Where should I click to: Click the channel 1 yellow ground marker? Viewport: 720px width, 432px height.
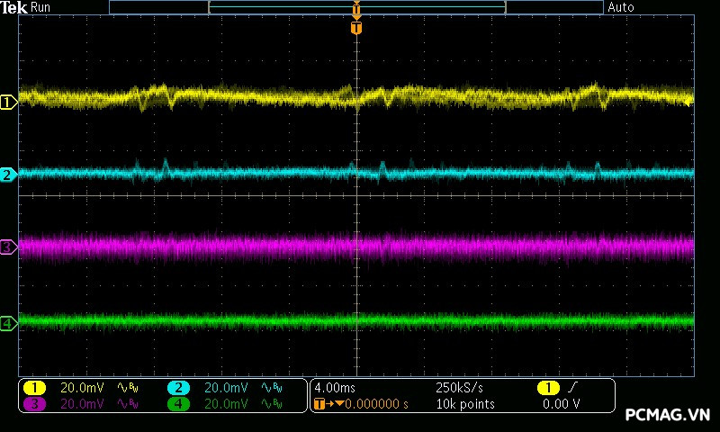click(9, 102)
